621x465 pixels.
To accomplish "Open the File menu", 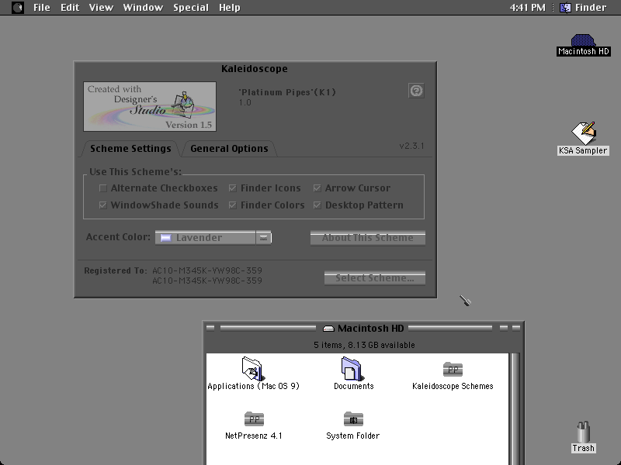I will (42, 8).
